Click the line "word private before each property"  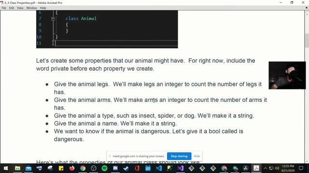95,69
